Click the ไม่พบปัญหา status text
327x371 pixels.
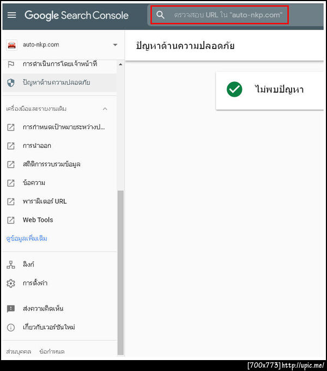[x=279, y=89]
